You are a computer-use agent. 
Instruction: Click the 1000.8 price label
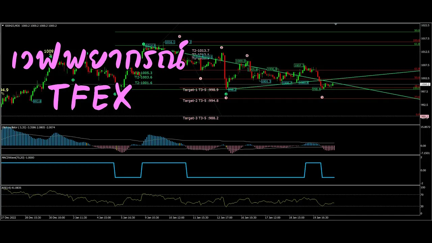coord(303,82)
